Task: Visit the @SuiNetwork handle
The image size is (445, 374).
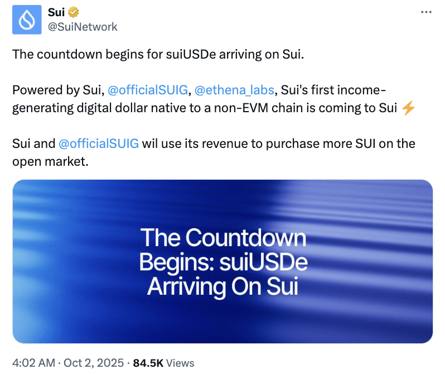Action: point(83,26)
